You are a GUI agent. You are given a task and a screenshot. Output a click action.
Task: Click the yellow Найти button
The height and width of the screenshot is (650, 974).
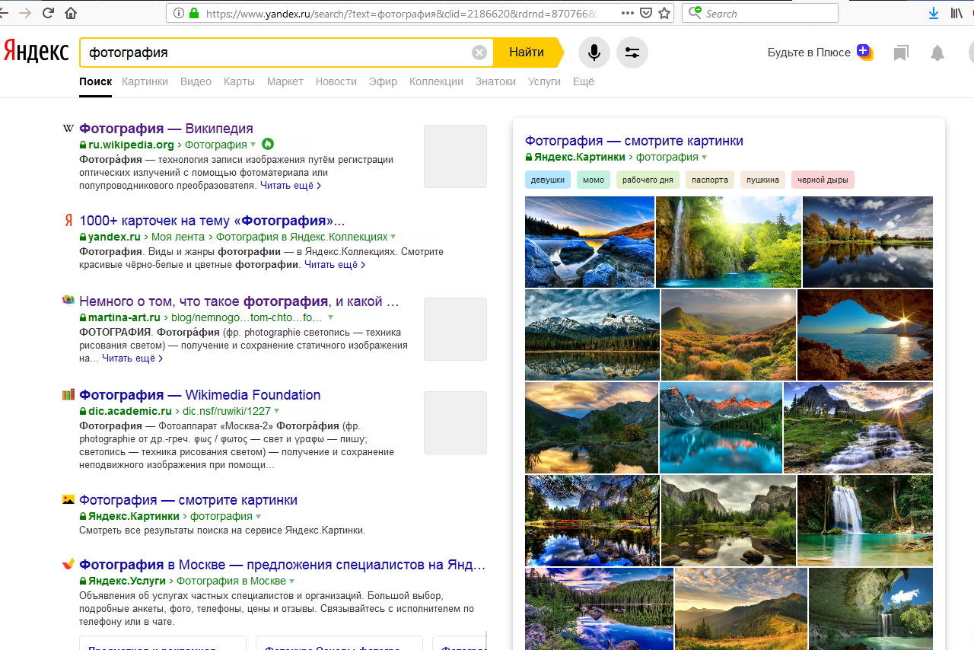(x=527, y=53)
